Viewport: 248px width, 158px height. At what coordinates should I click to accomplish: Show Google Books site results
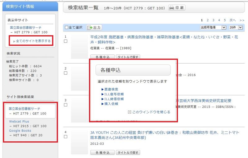20,131
